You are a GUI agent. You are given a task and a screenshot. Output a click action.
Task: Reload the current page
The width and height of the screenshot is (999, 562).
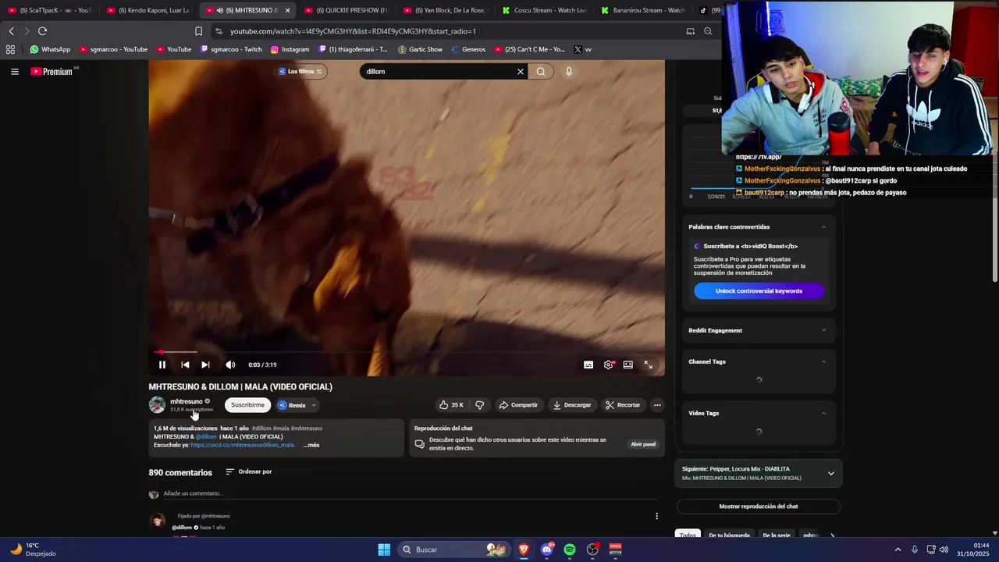[42, 31]
